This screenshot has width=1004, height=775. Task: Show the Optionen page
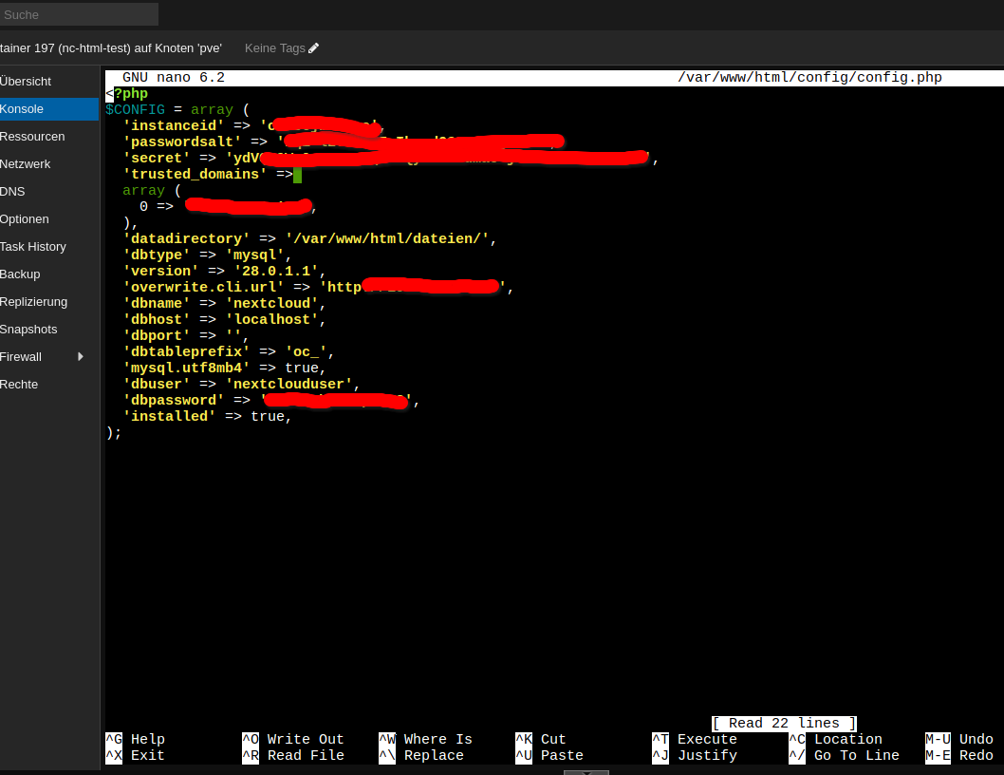coord(25,219)
